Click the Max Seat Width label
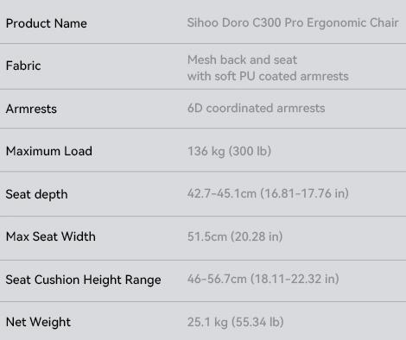 coord(51,236)
